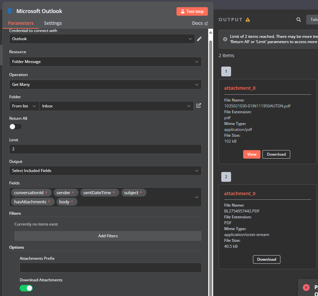Open the Inbox folder dropdown

tap(116, 106)
